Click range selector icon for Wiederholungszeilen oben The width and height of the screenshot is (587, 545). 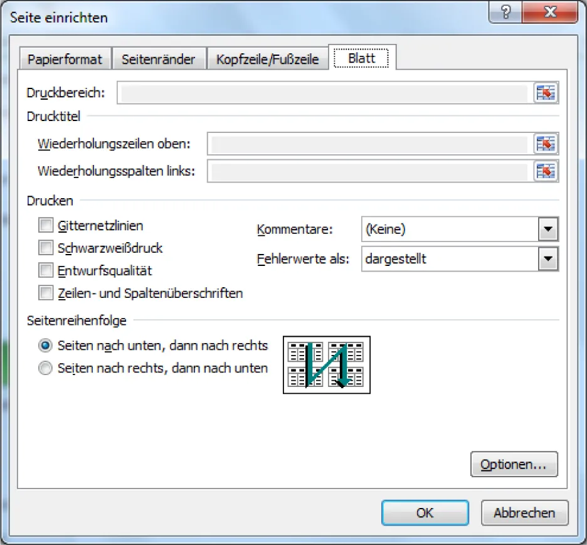pyautogui.click(x=546, y=144)
